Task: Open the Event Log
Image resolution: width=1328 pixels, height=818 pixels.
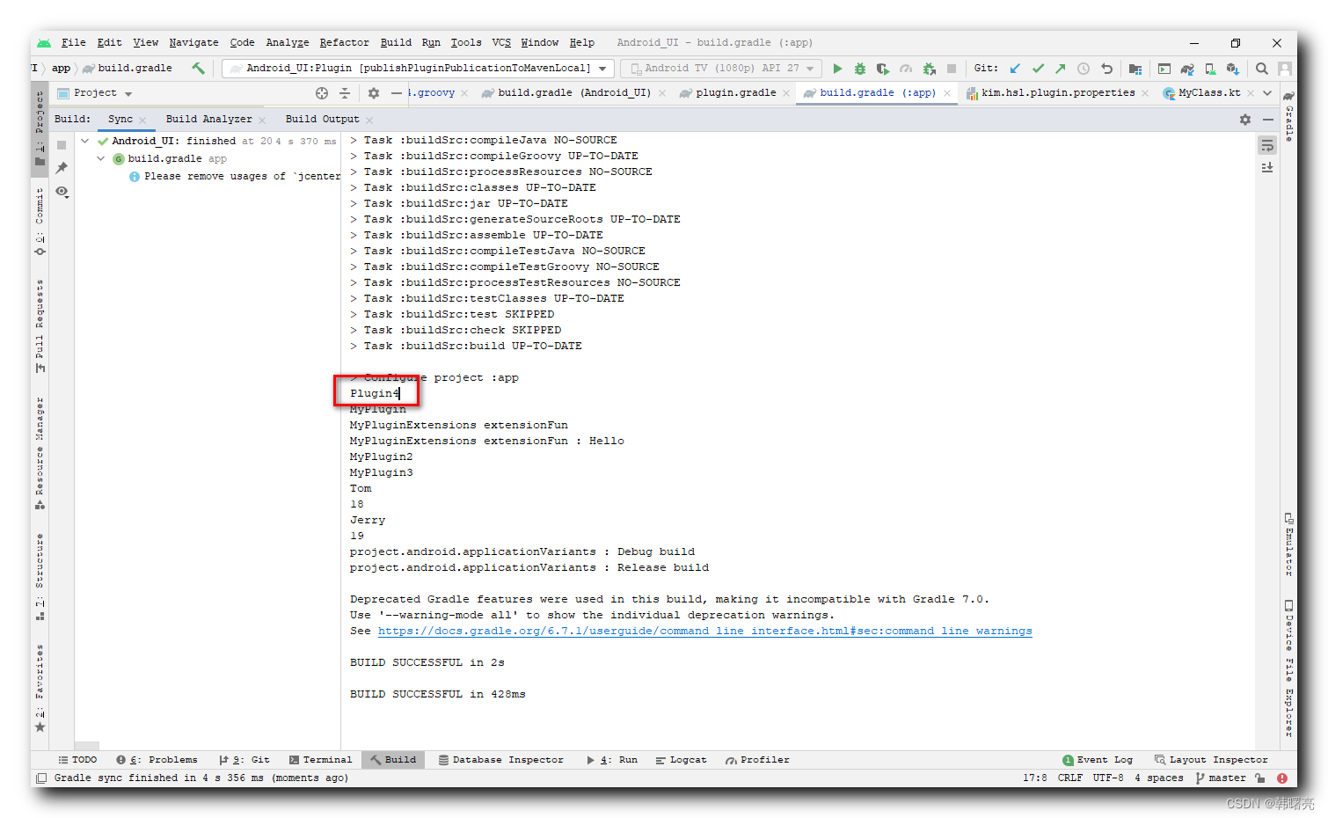Action: pos(1098,760)
